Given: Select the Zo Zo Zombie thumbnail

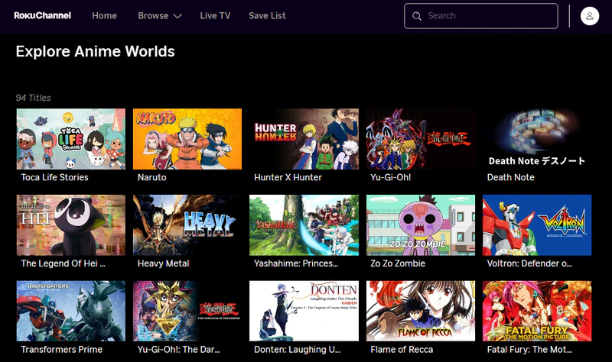Looking at the screenshot, I should [421, 225].
